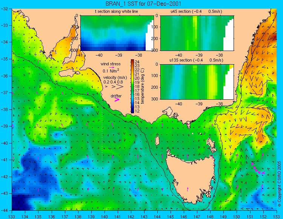The height and width of the screenshot is (219, 283).
Task: Click Flinders Island northeast of Tasmania
Action: pos(211,143)
